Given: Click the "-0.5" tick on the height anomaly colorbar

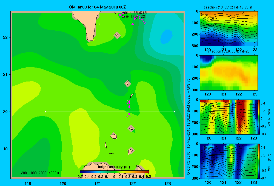Looking at the screenshot, I should [x=79, y=177].
